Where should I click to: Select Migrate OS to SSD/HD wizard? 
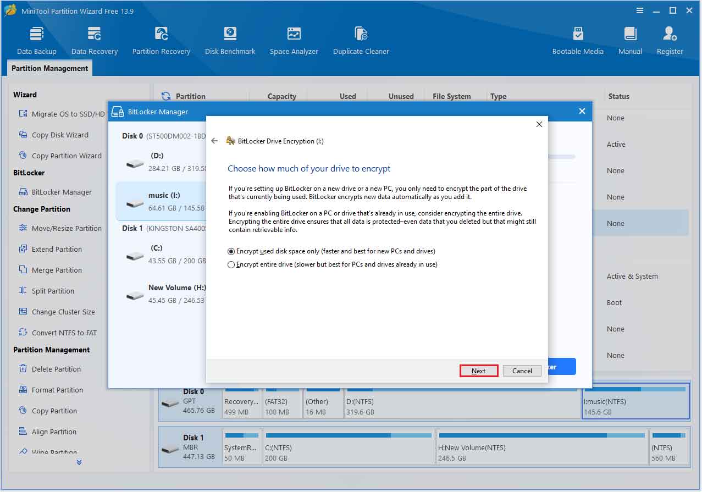pos(62,114)
